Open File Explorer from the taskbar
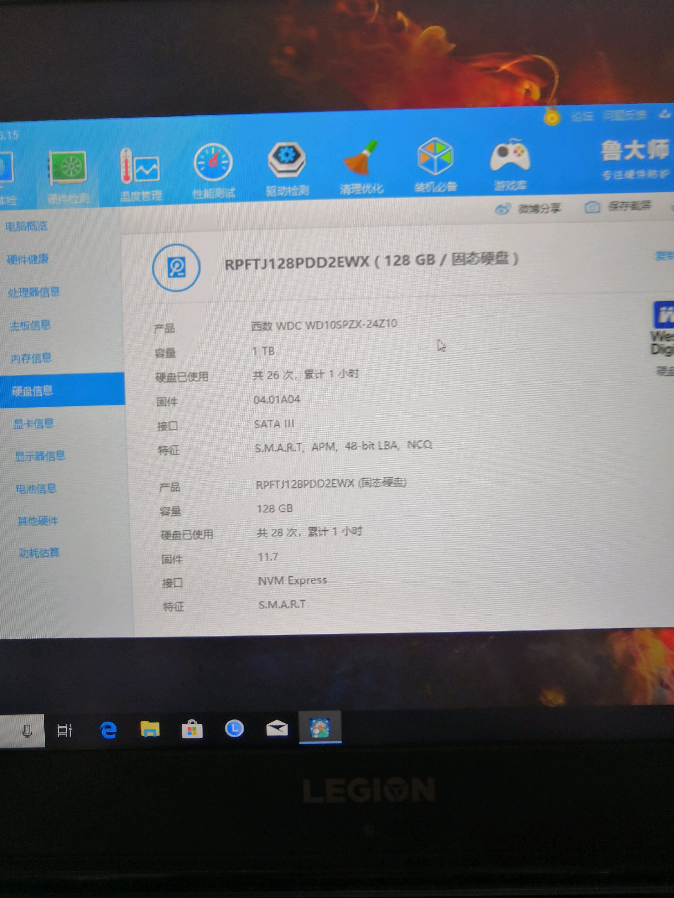 (x=150, y=729)
